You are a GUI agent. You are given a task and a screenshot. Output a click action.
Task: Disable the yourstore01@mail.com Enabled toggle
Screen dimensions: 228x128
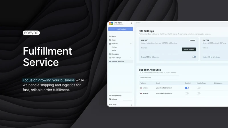(x=187, y=88)
